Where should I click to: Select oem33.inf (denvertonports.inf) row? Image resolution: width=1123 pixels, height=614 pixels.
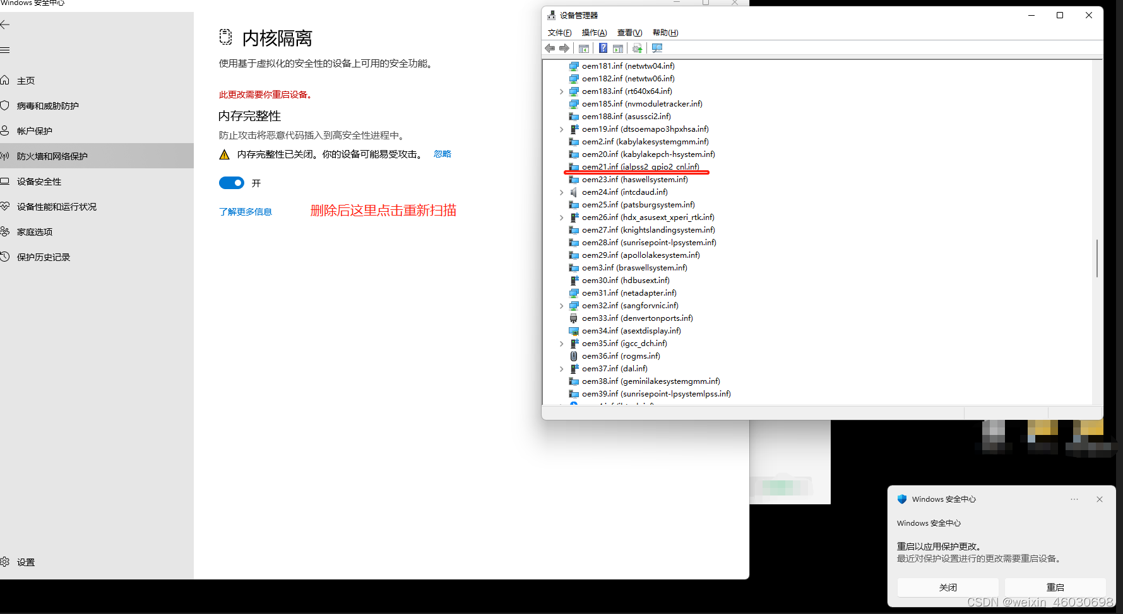631,318
